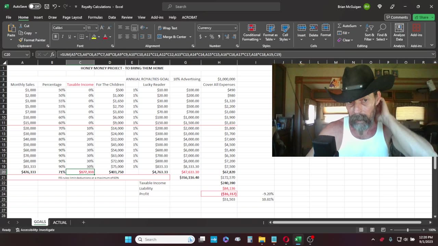The width and height of the screenshot is (438, 246).
Task: Toggle Underline formatting
Action: click(x=69, y=37)
